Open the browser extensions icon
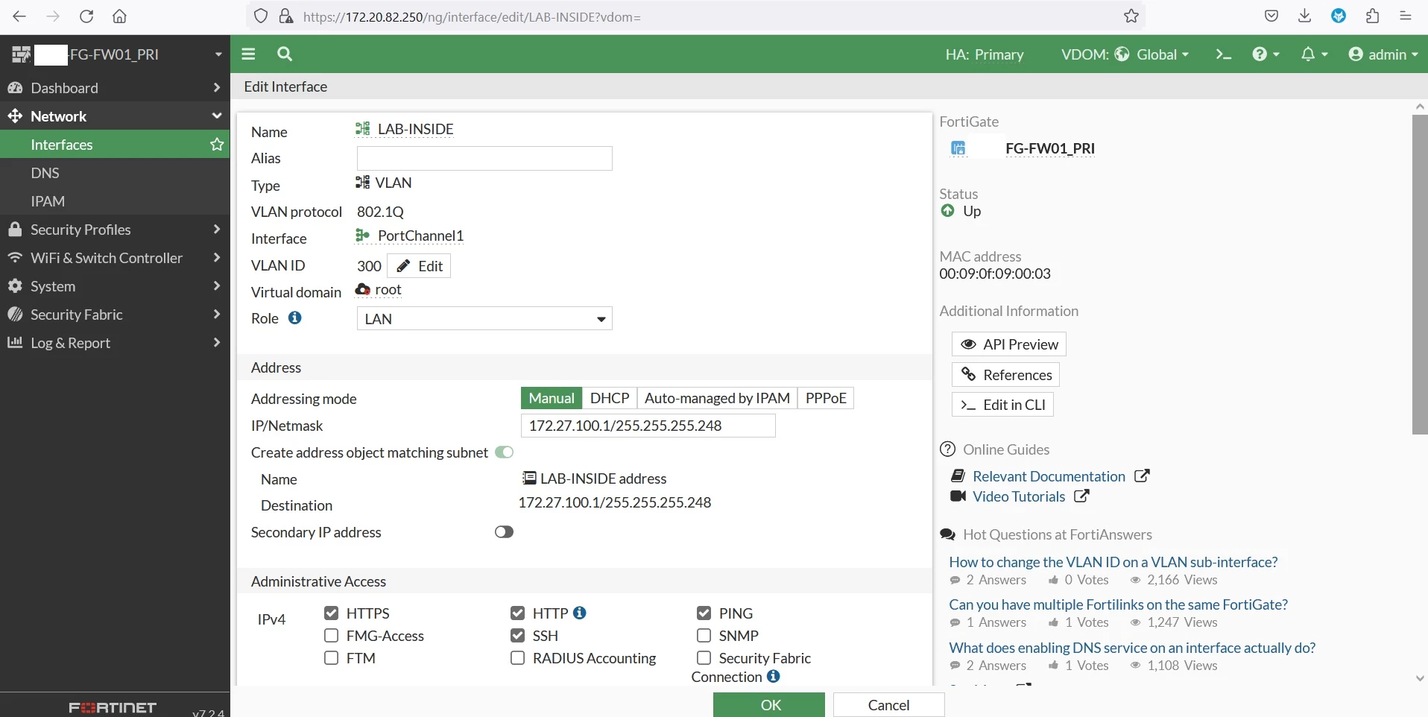 click(1372, 16)
